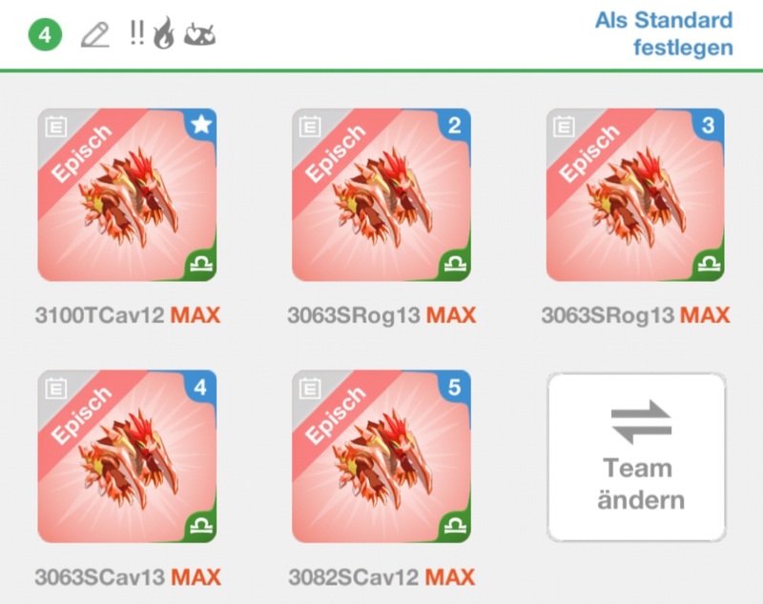Open the Team ändern button
The height and width of the screenshot is (604, 763).
637,456
